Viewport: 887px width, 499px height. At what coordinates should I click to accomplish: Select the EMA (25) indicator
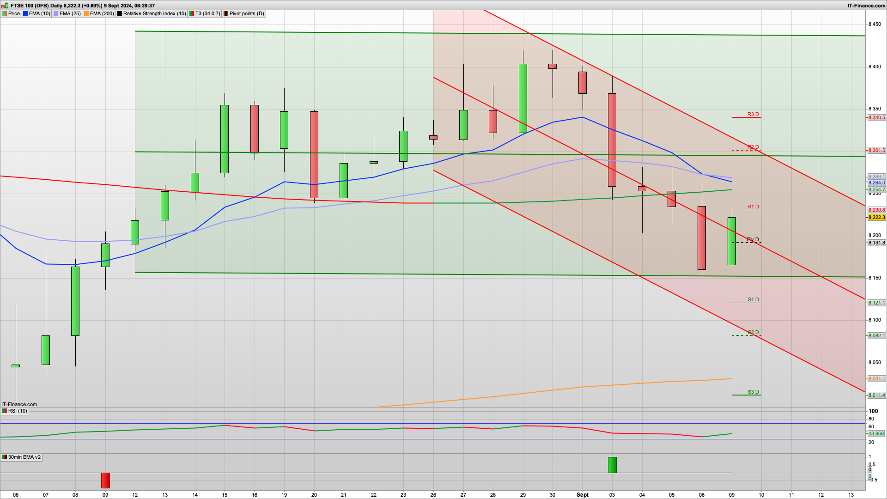pyautogui.click(x=69, y=13)
